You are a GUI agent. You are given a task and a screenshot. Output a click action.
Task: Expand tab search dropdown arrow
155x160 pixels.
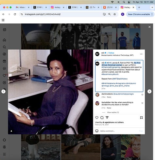(152, 7)
